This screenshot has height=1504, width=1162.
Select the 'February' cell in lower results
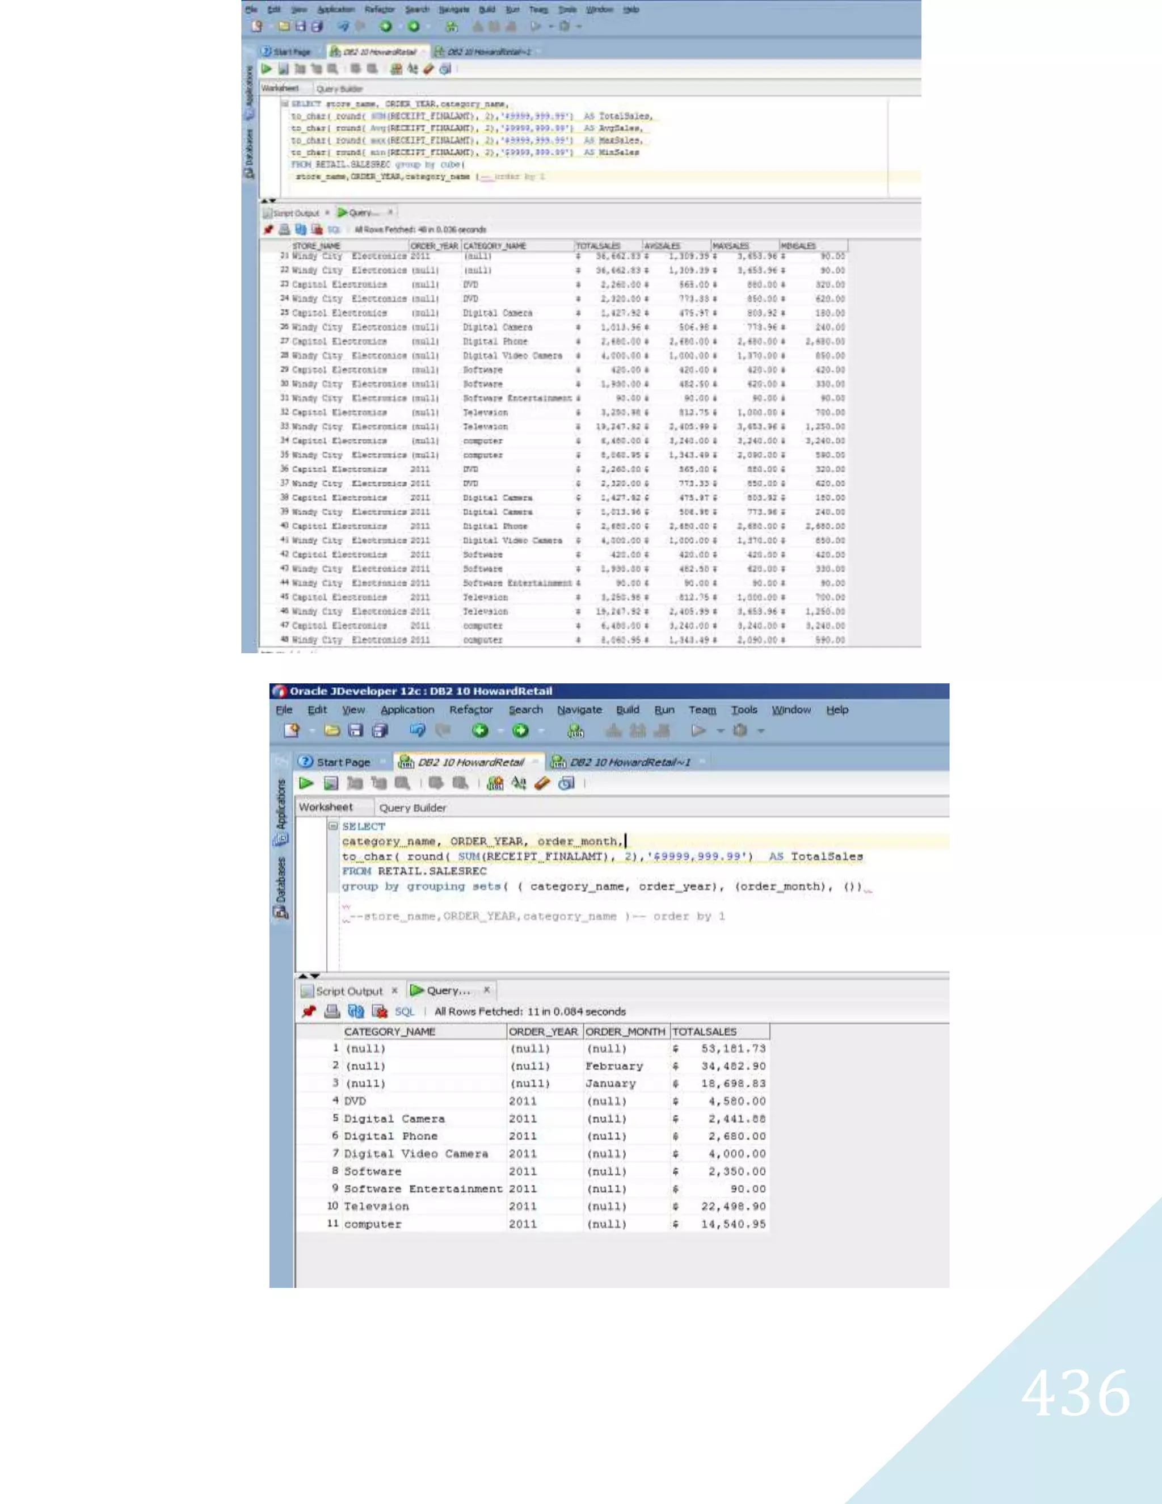pyautogui.click(x=626, y=1066)
